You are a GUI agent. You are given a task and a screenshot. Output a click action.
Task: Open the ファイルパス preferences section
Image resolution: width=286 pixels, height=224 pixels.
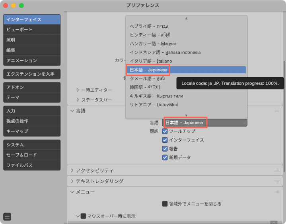click(x=32, y=165)
